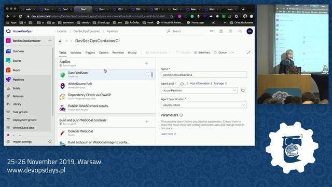Image resolution: width=332 pixels, height=187 pixels.
Task: Click the Run CredScan drag handle
Action: coord(152,74)
